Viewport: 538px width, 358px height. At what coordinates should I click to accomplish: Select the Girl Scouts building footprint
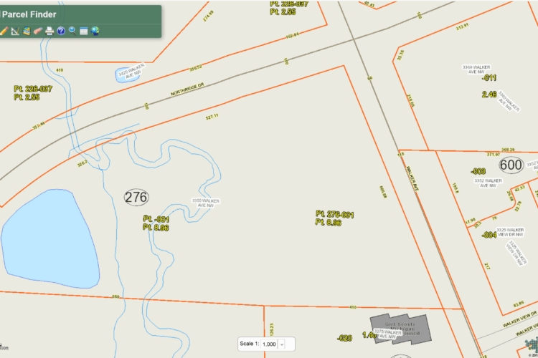coord(400,328)
